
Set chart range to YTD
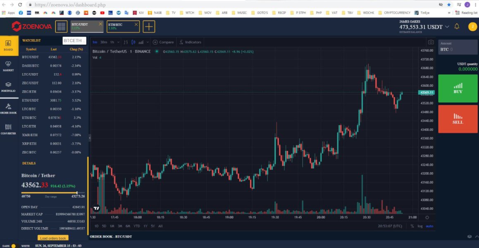[x=136, y=226]
